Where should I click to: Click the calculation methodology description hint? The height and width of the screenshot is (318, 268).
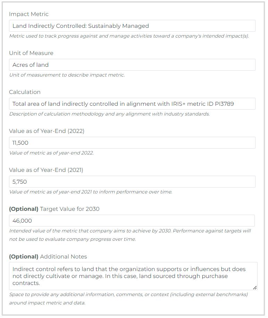(x=109, y=114)
